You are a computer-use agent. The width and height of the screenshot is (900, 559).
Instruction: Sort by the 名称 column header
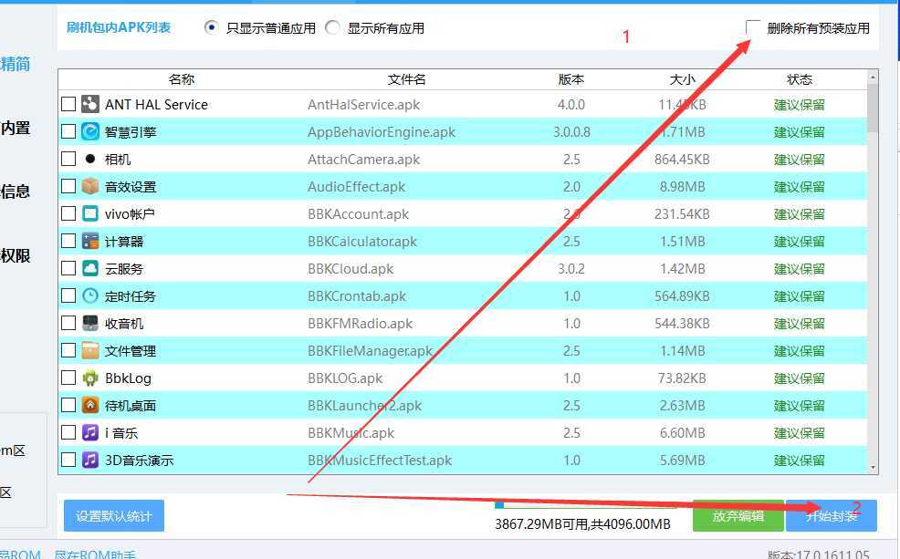point(182,79)
